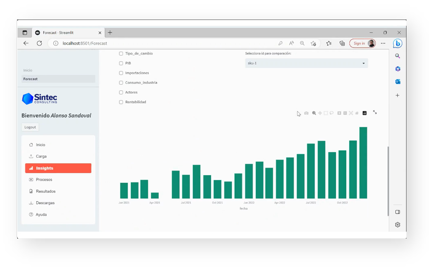Open a new browser tab

tap(110, 33)
